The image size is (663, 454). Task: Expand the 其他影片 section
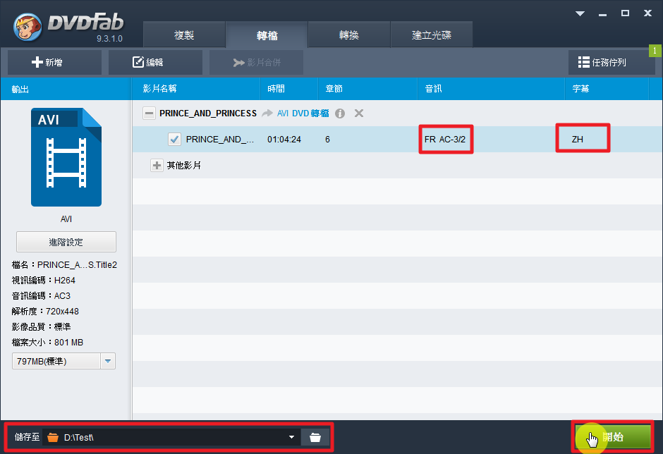157,166
